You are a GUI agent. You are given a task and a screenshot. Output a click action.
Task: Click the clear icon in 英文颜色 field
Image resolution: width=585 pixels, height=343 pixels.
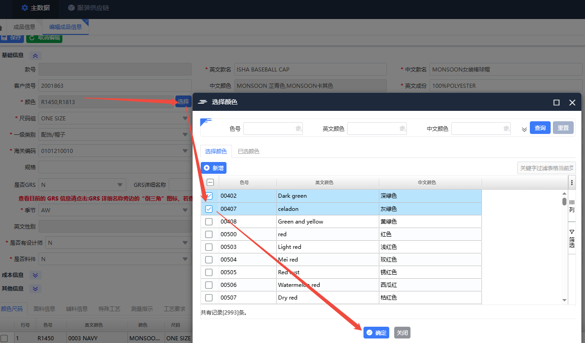pos(402,129)
